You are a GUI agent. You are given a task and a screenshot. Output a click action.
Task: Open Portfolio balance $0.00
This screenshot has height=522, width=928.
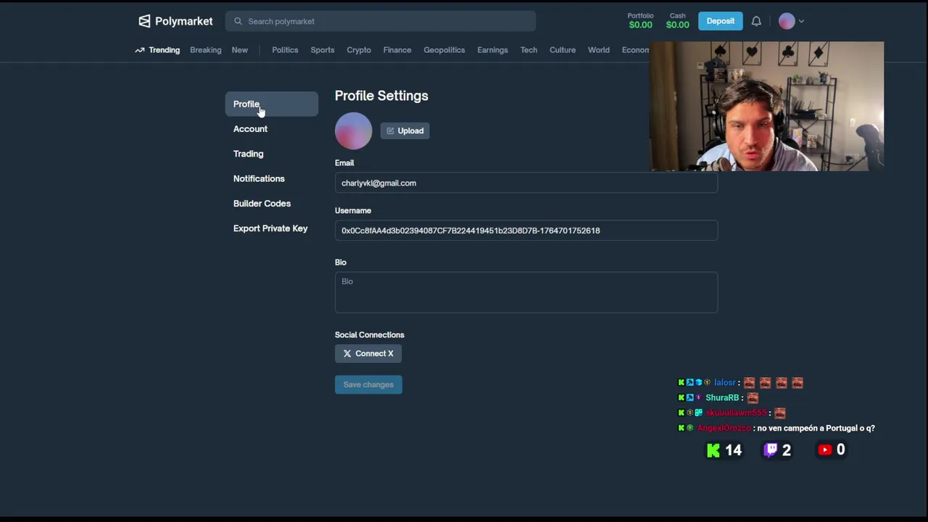[x=640, y=21]
